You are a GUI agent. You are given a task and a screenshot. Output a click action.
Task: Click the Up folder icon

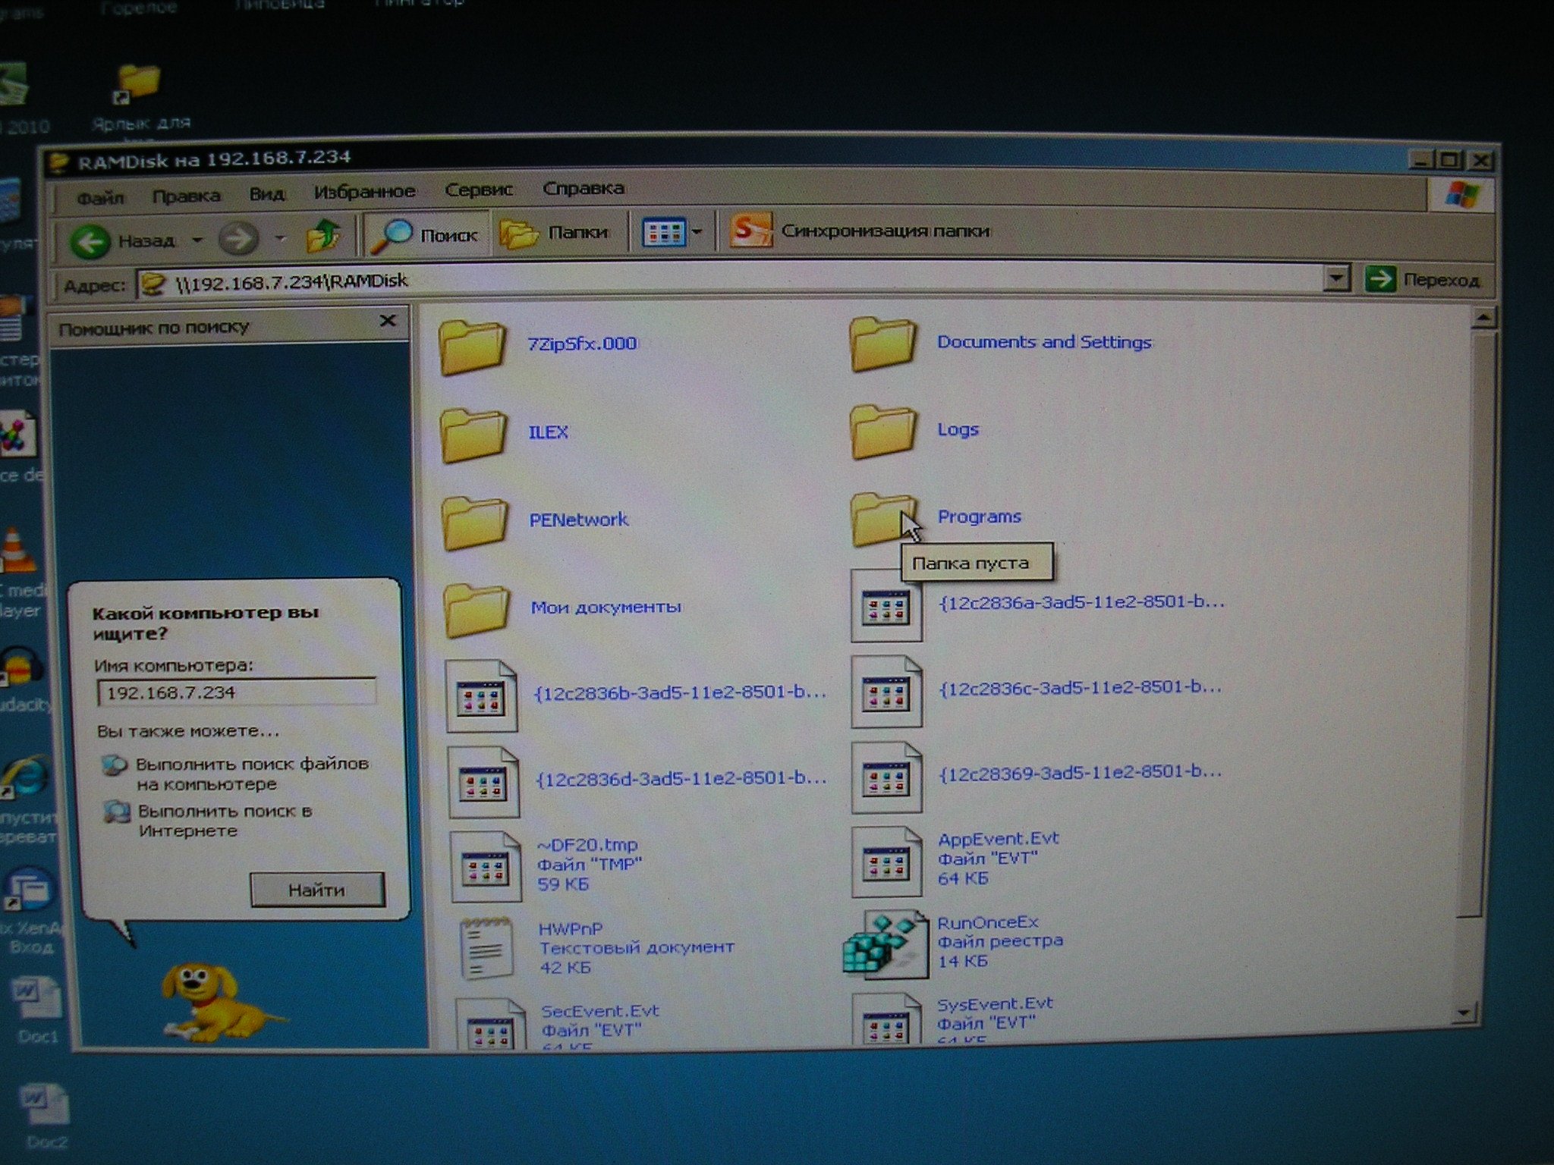pos(323,237)
